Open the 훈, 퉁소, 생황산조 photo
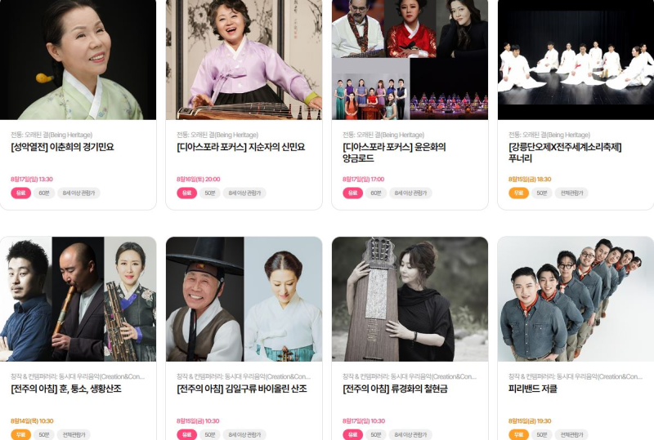This screenshot has height=440, width=654. click(78, 299)
